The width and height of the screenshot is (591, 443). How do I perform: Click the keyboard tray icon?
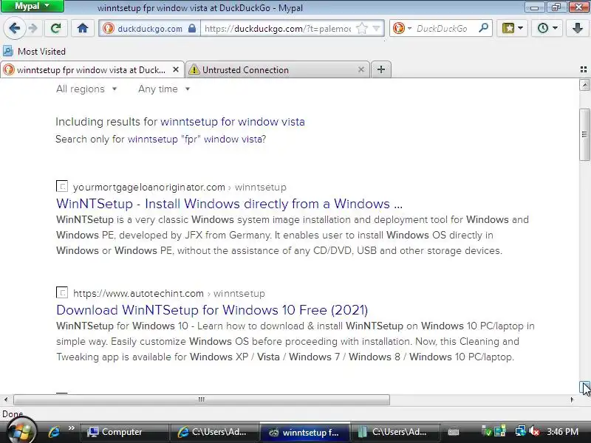(454, 432)
